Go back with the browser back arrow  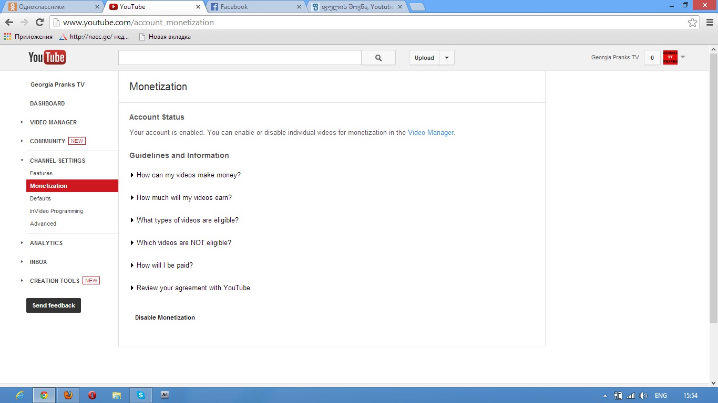coord(9,22)
